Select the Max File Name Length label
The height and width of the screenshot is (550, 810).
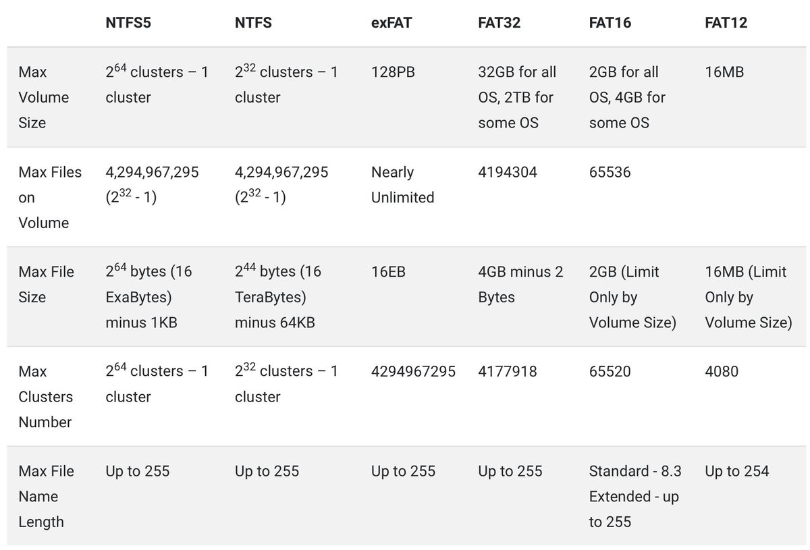(x=47, y=496)
